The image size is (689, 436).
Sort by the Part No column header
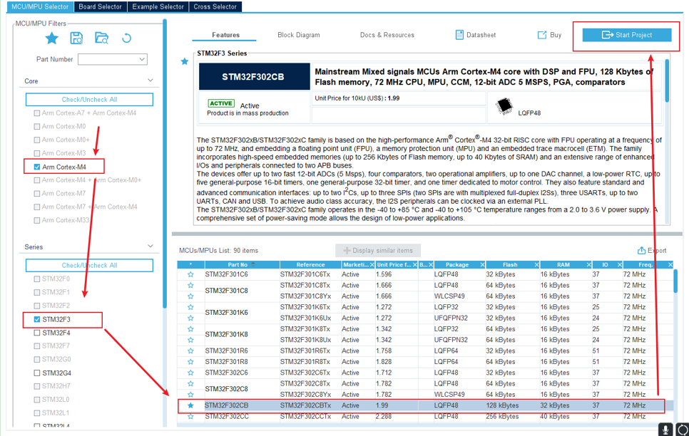(x=242, y=265)
